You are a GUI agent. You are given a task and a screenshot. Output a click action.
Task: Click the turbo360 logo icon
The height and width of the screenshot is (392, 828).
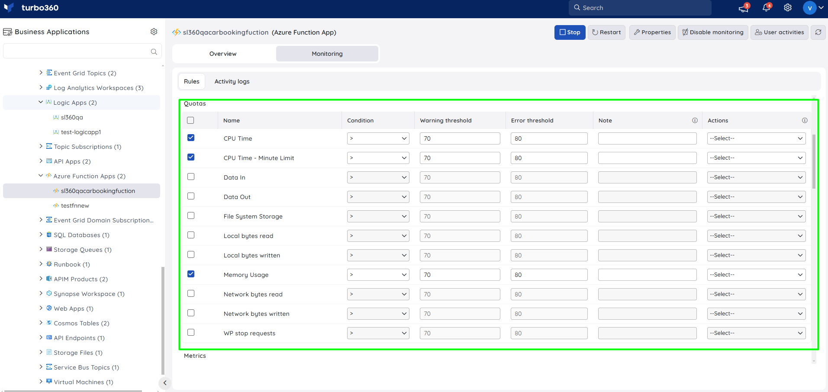(x=9, y=7)
